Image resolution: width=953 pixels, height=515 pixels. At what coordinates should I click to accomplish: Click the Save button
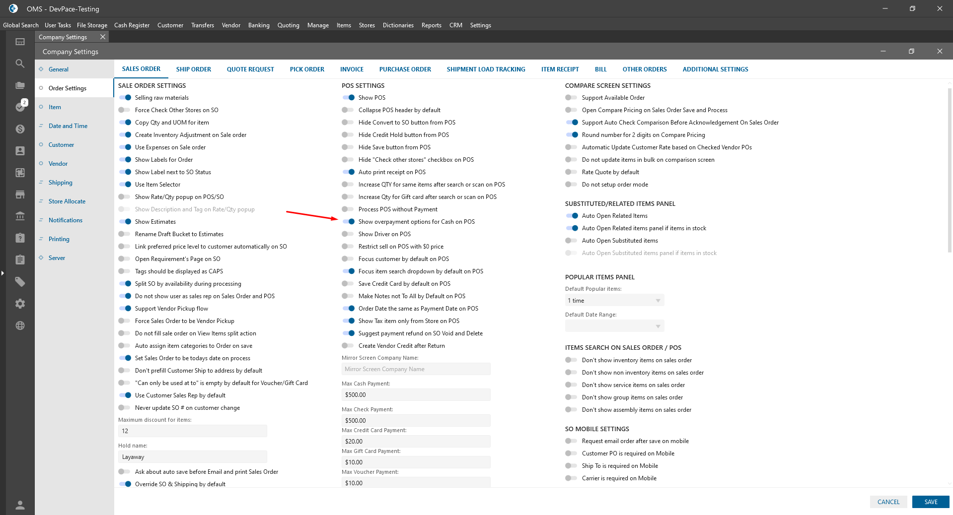coord(930,502)
